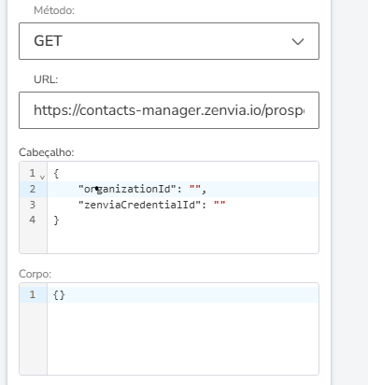Viewport: 368px width, 385px height.
Task: Click blank space below line 4 in Cabeçalho
Action: pos(183,240)
